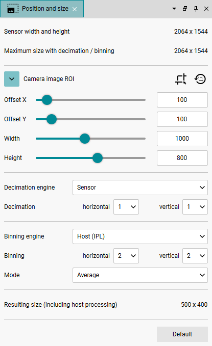Focus the Height value field showing 800
This screenshot has height=346, width=212.
182,158
